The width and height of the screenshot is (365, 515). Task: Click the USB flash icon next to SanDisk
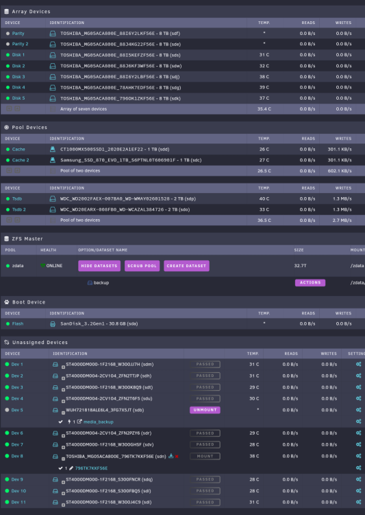[x=53, y=324]
